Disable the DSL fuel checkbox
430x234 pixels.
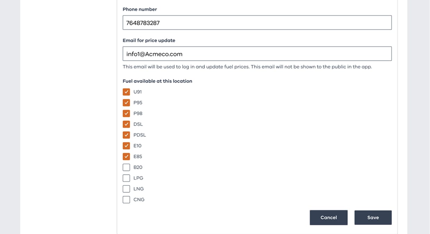pyautogui.click(x=126, y=124)
